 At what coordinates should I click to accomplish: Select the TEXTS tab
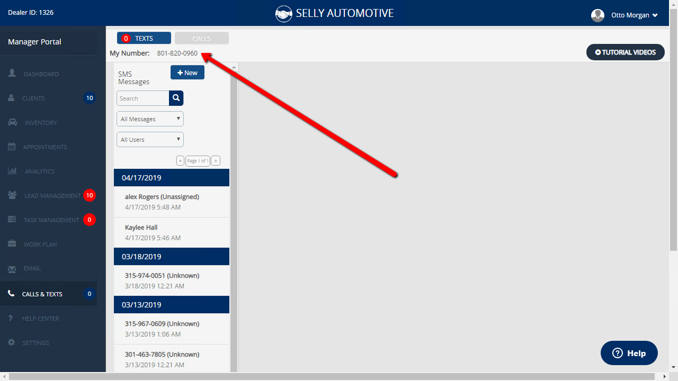coord(144,38)
